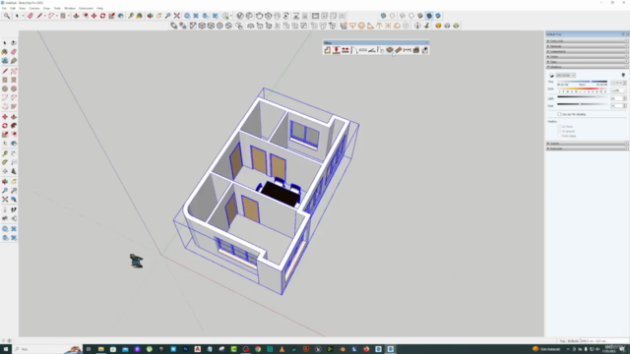Open the Window menu
The image size is (630, 354).
pos(70,8)
